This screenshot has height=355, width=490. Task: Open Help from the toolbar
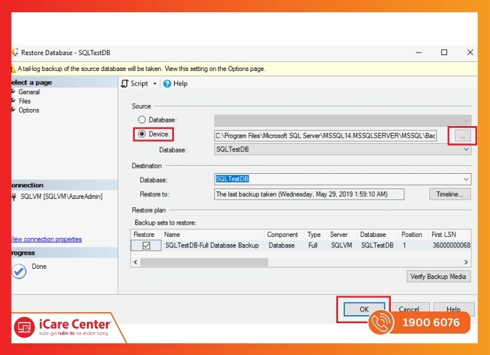pos(176,84)
